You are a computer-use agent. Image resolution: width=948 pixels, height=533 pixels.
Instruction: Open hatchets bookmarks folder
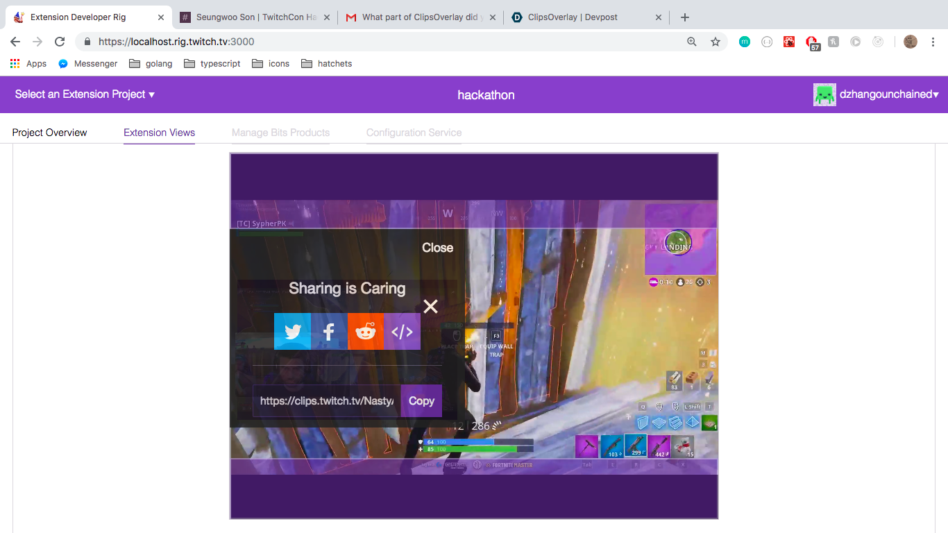click(327, 63)
